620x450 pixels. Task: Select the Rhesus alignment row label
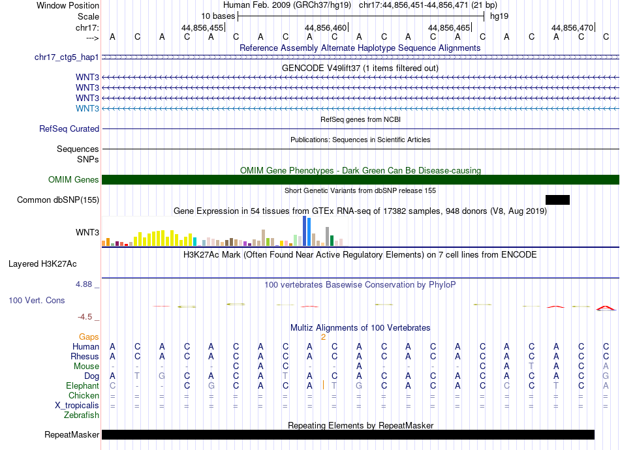pyautogui.click(x=85, y=356)
